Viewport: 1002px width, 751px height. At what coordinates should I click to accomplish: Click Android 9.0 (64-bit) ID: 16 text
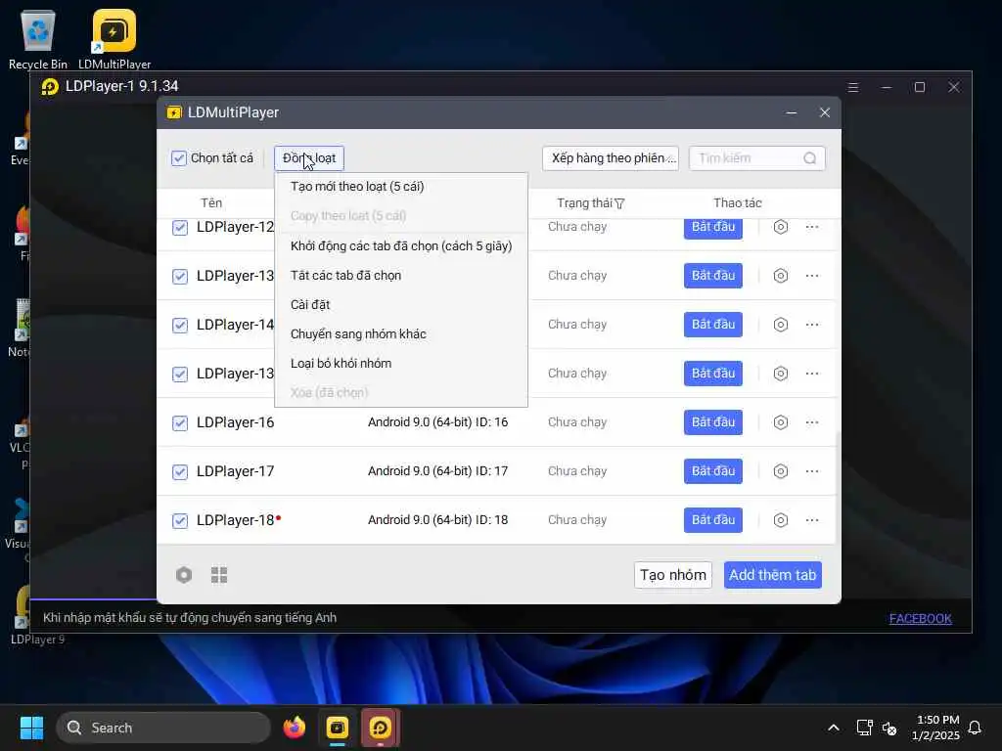[437, 422]
